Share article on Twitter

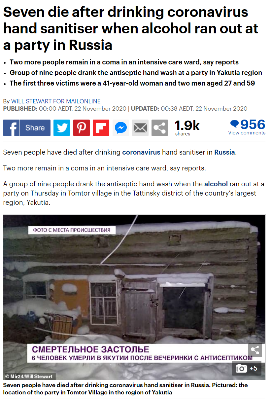62,128
